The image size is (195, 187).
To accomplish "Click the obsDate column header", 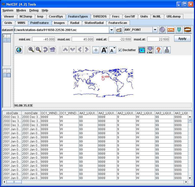I will coord(12,113).
